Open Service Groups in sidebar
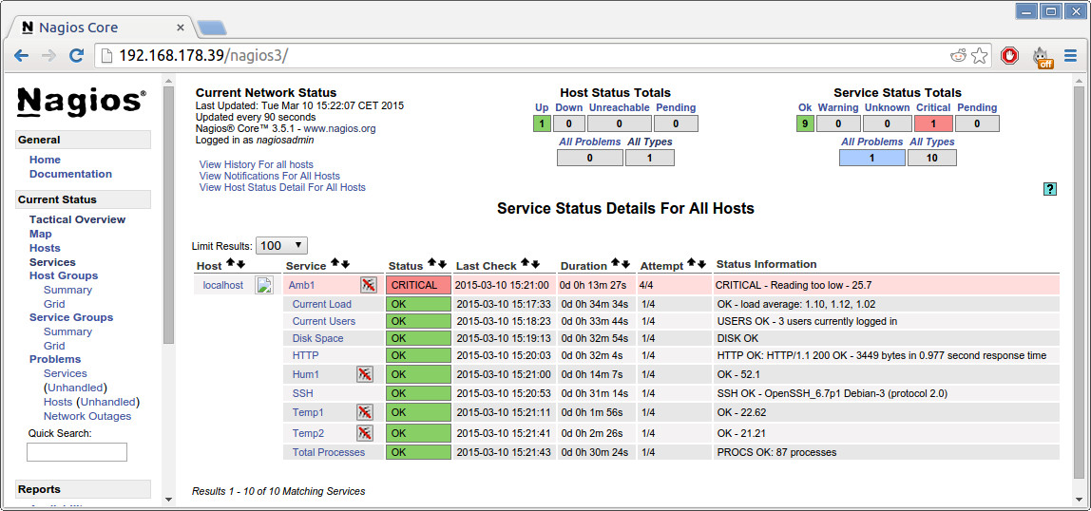 pyautogui.click(x=71, y=317)
